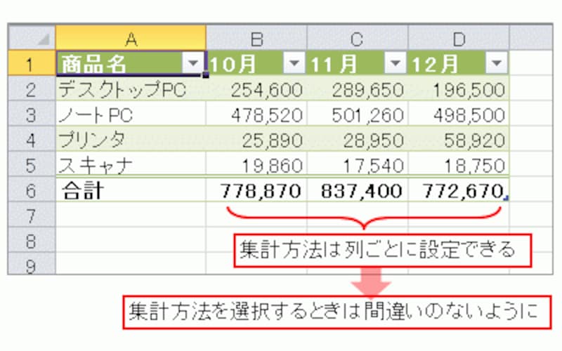The width and height of the screenshot is (562, 351).
Task: Open the 10月 column filter dropdown
Action: point(294,63)
